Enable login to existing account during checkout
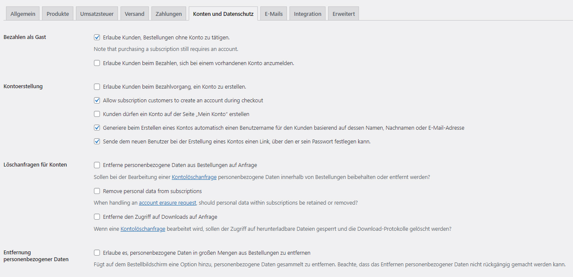Image resolution: width=573 pixels, height=277 pixels. 97,63
